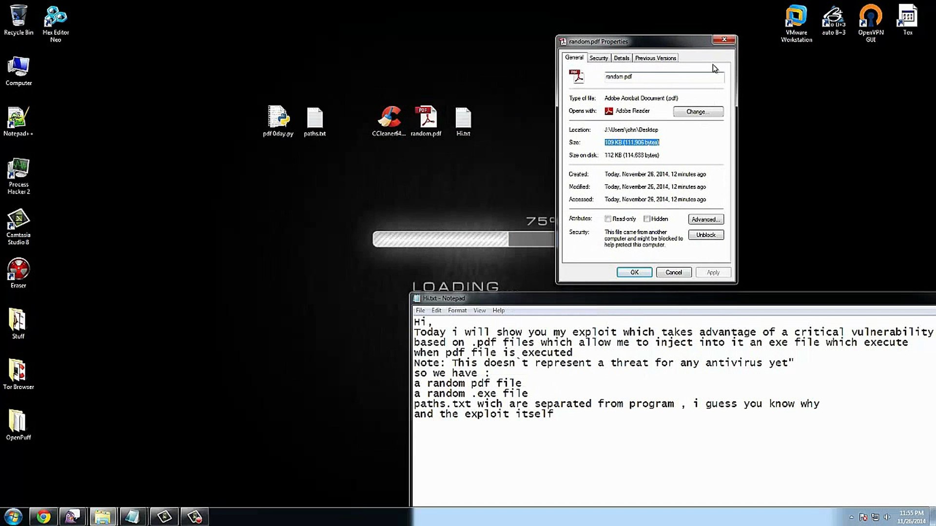Show hidden system tray icons arrow

[x=851, y=517]
